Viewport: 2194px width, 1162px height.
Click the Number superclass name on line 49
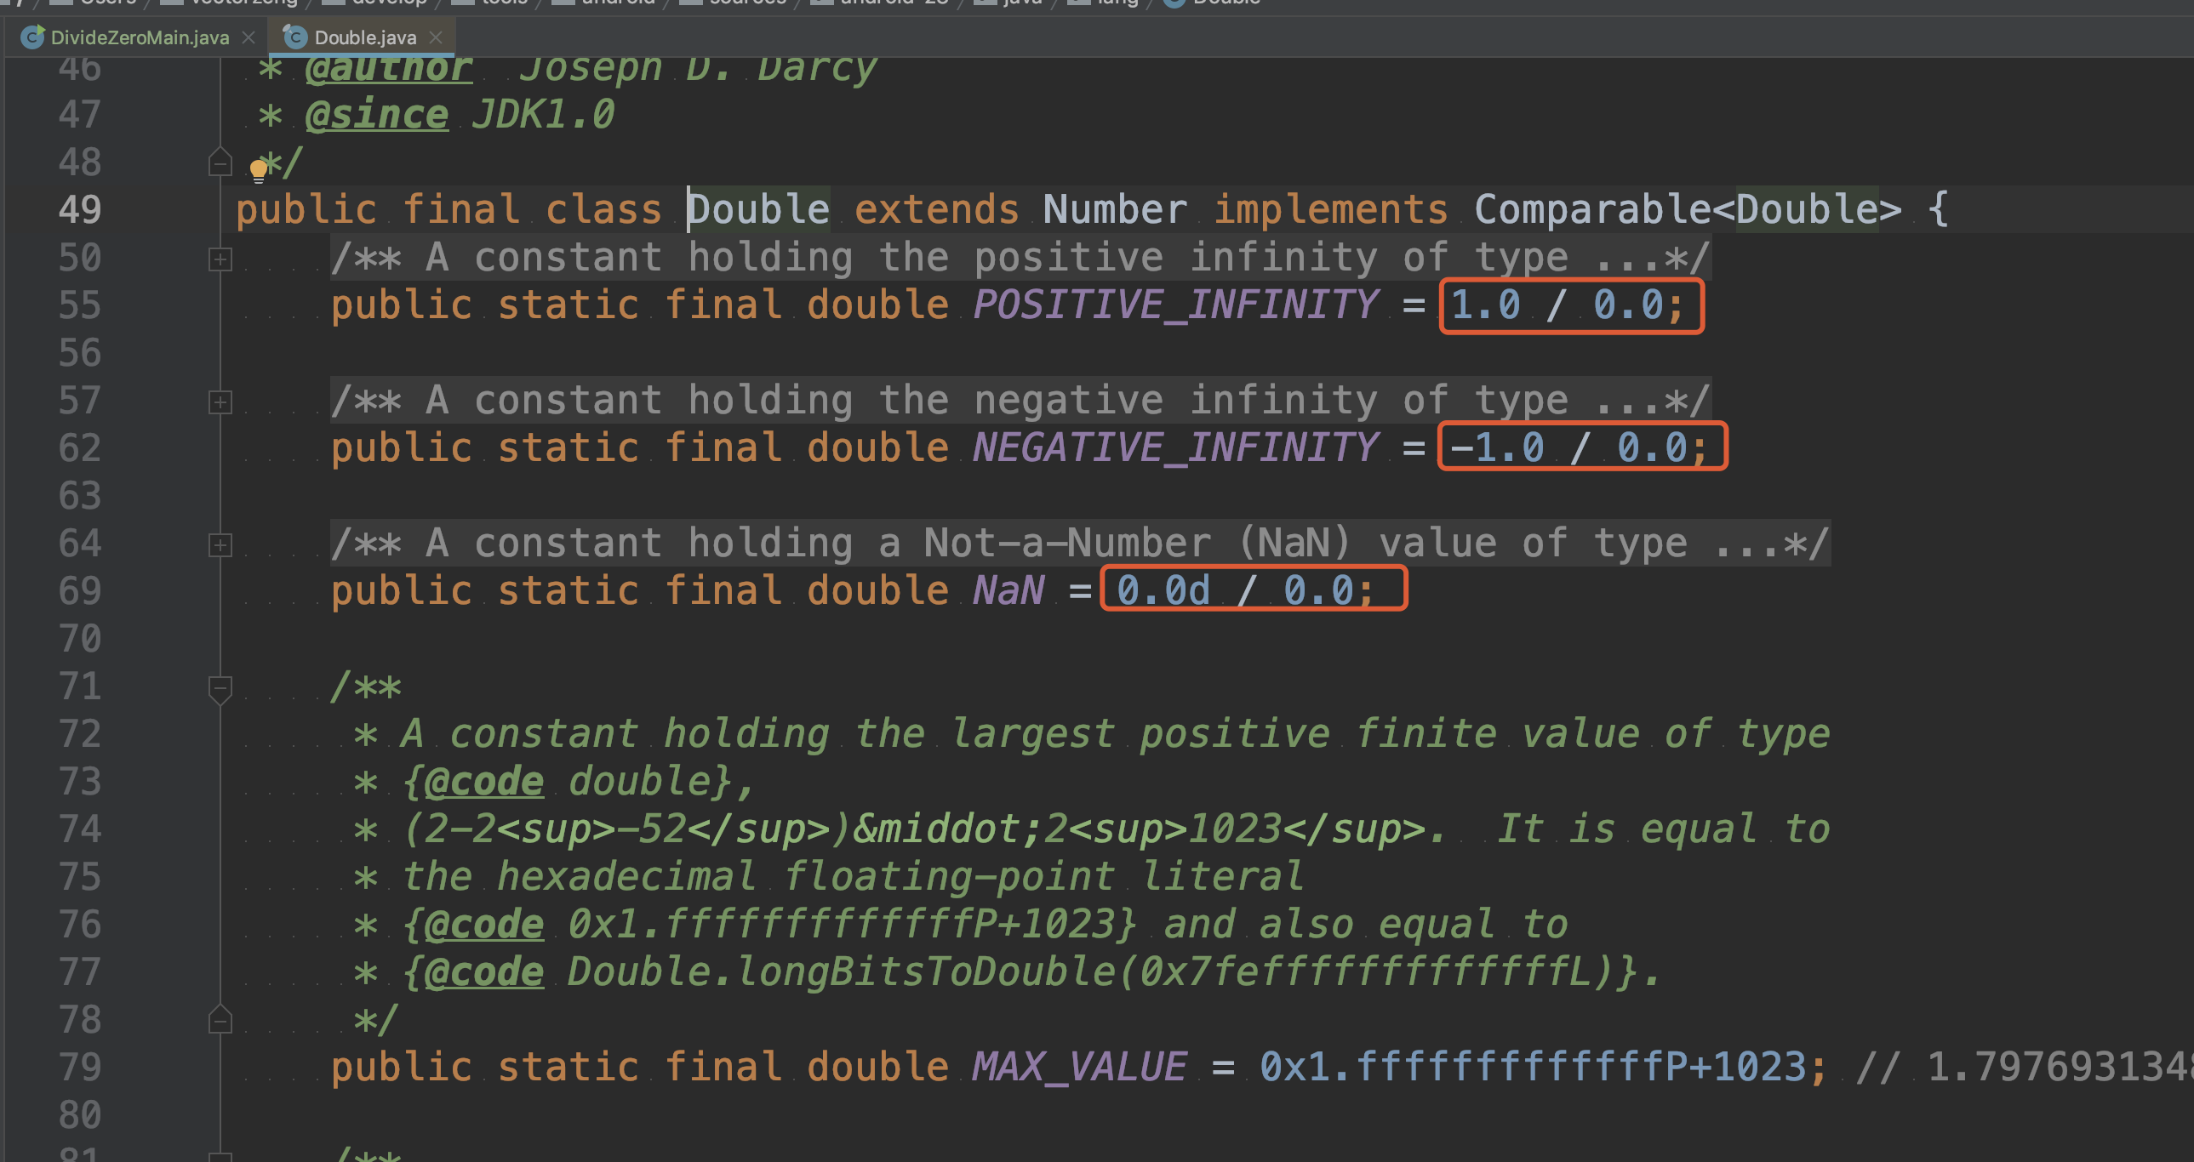point(1114,209)
